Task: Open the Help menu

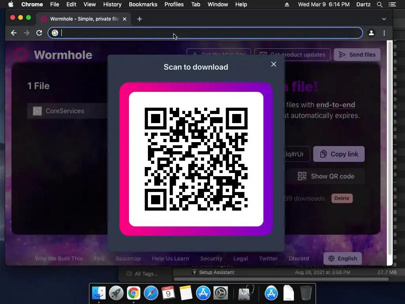Action: click(241, 4)
